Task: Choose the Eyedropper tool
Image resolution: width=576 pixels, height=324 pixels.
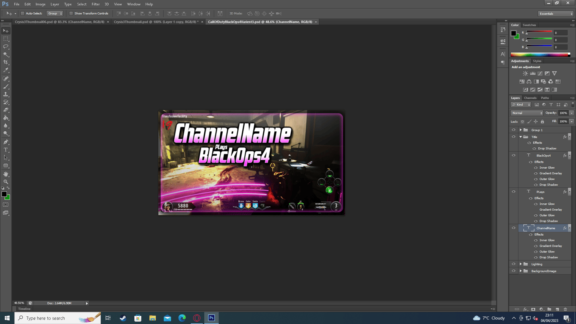Action: (x=6, y=70)
